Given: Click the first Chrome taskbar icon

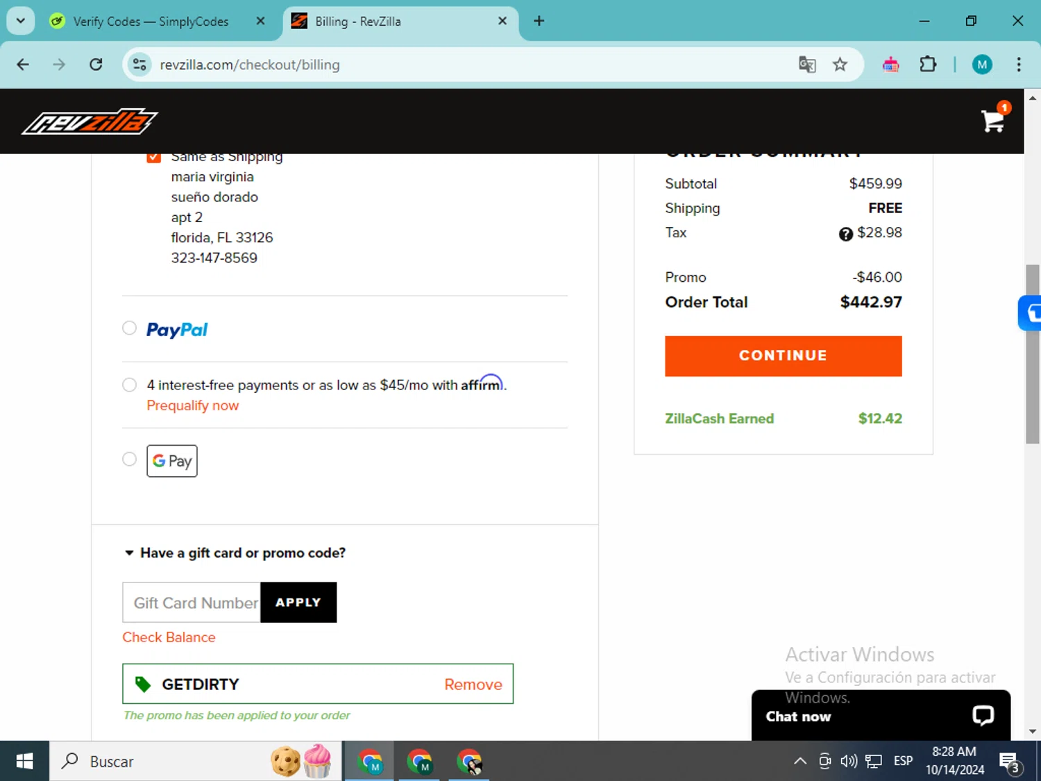Looking at the screenshot, I should coord(370,762).
